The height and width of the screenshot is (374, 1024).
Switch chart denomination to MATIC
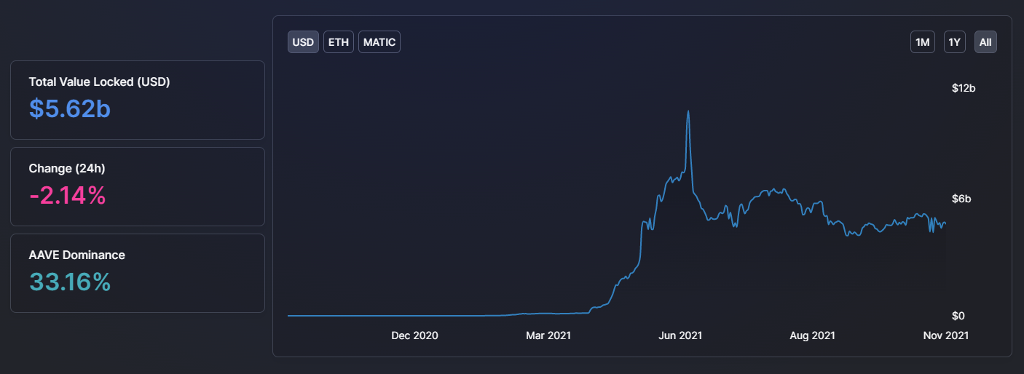(x=379, y=42)
